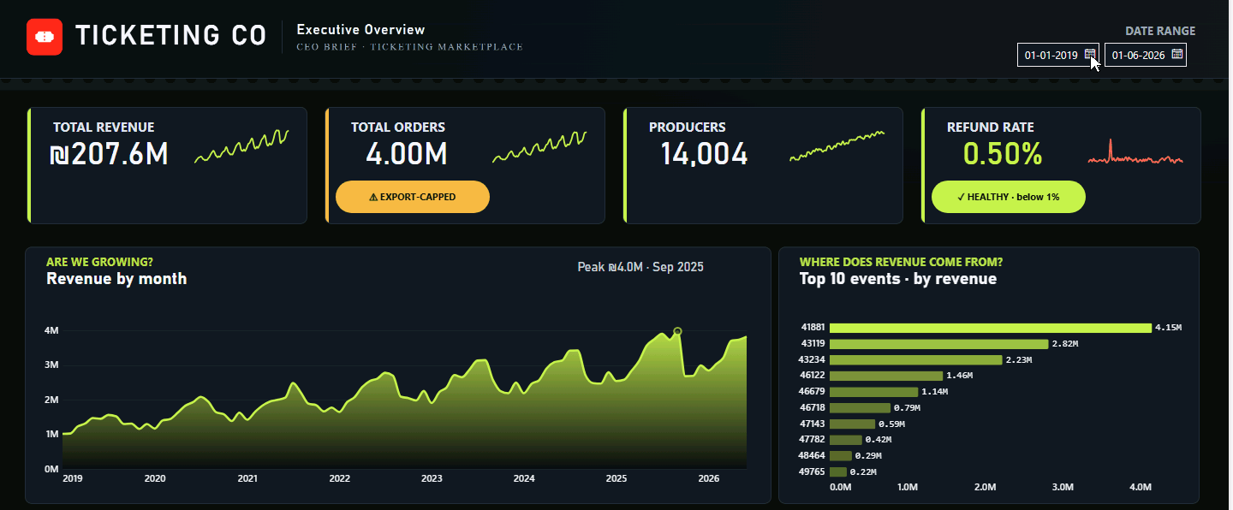Click the red Refund Rate sparkline
The width and height of the screenshot is (1233, 510).
coord(1135,151)
